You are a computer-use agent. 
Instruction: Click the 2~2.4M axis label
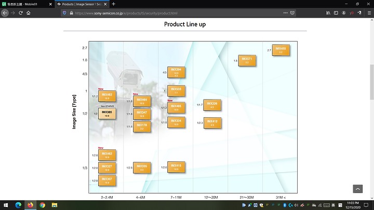(x=107, y=198)
